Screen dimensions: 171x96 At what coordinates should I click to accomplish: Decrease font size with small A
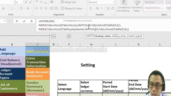(x=31, y=2)
